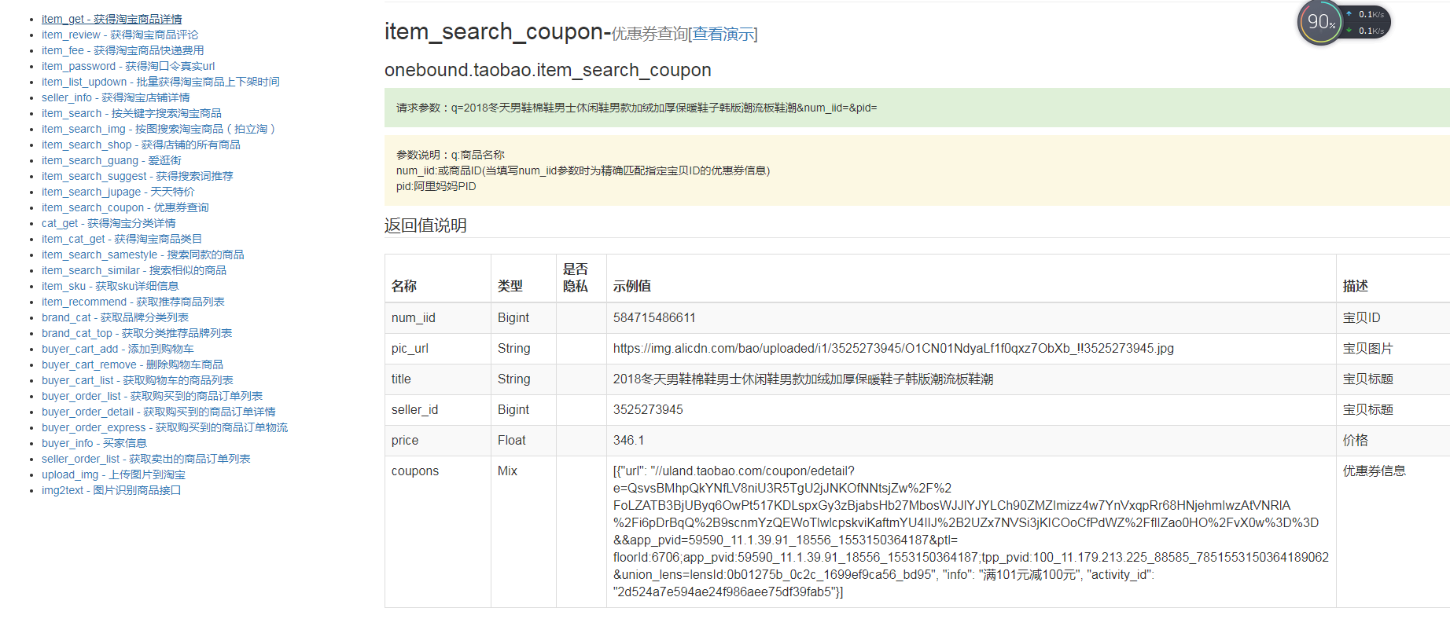Open the buyer_cart_add link
Screen dimensions: 1450x619
(118, 349)
